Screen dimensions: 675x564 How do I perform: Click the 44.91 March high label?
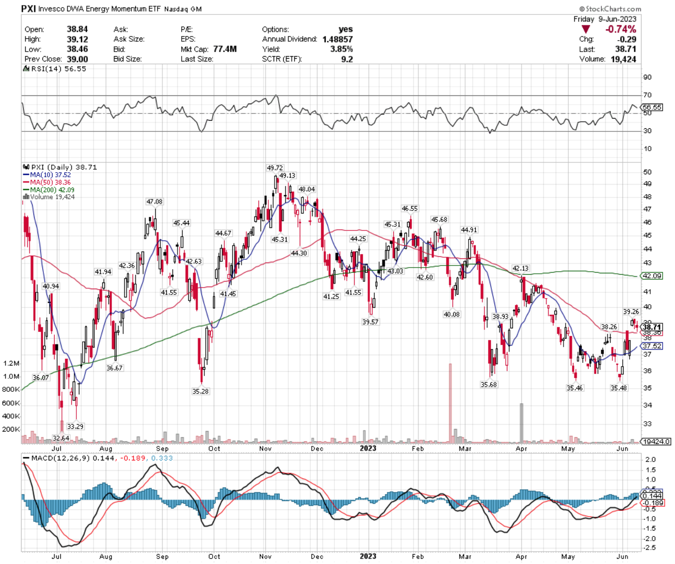click(469, 230)
